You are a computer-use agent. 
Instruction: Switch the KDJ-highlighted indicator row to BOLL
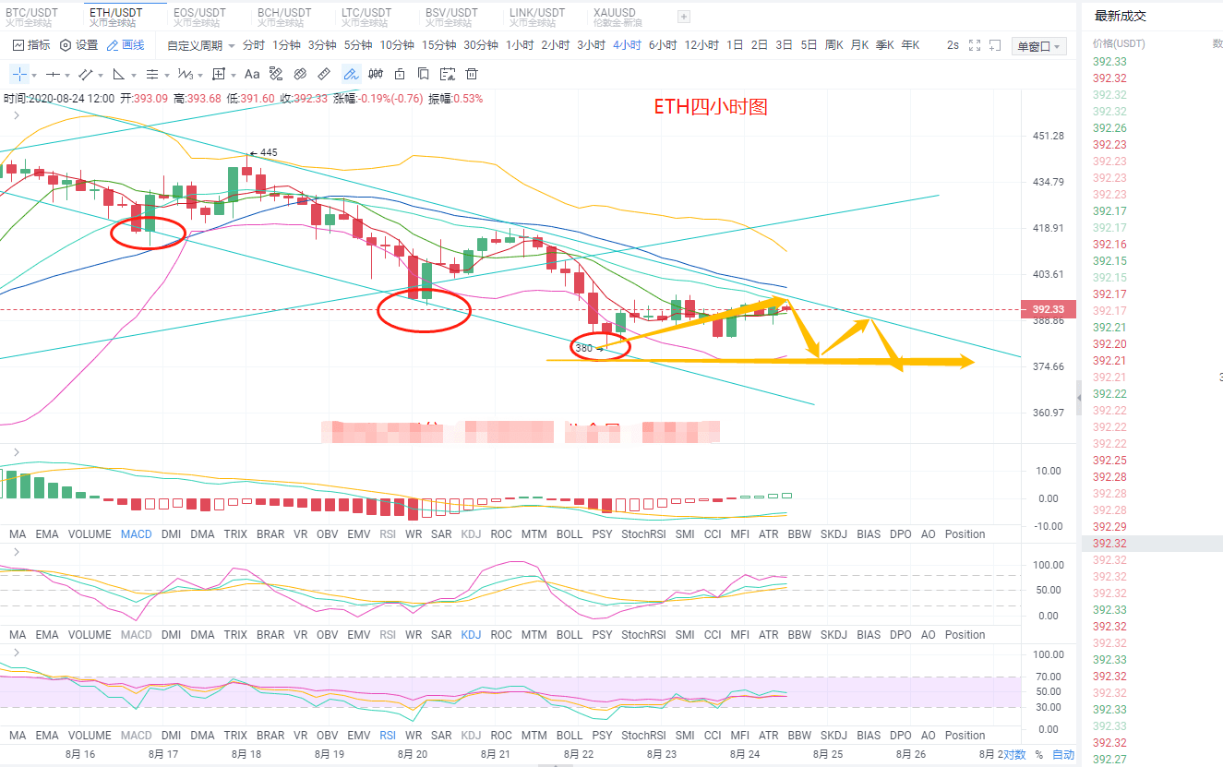(x=570, y=635)
